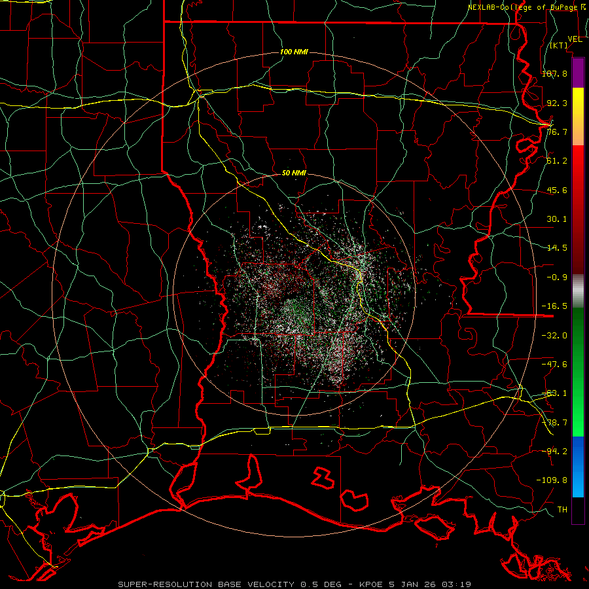Click the VEL legend title

pyautogui.click(x=575, y=39)
